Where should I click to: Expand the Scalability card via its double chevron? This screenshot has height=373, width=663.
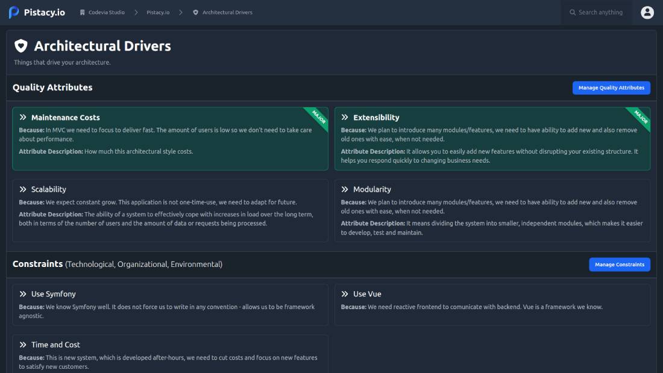click(x=23, y=189)
